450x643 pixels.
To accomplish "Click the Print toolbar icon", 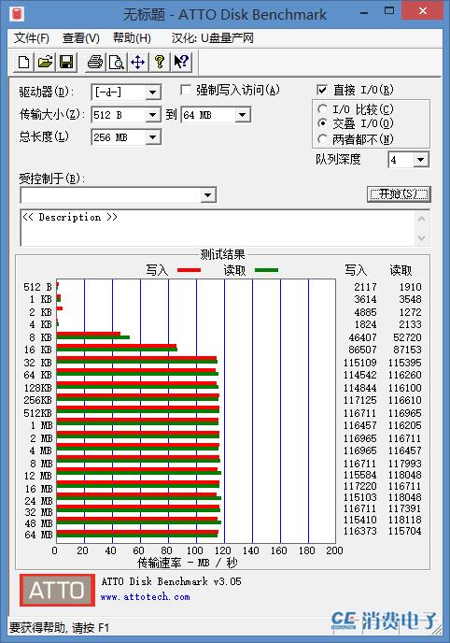I will [x=95, y=63].
